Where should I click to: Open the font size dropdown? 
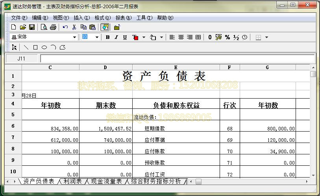97,37
